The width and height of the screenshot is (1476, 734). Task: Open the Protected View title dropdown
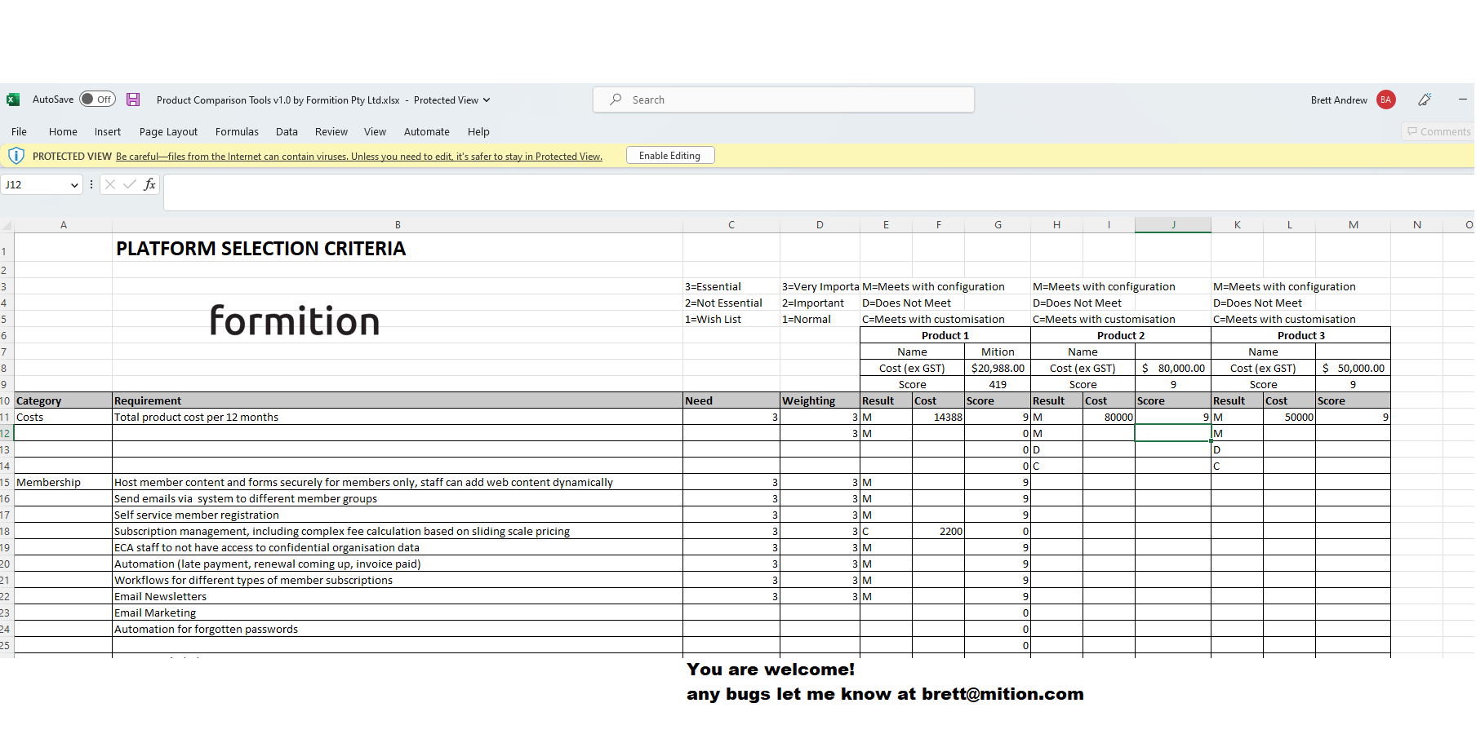point(487,100)
